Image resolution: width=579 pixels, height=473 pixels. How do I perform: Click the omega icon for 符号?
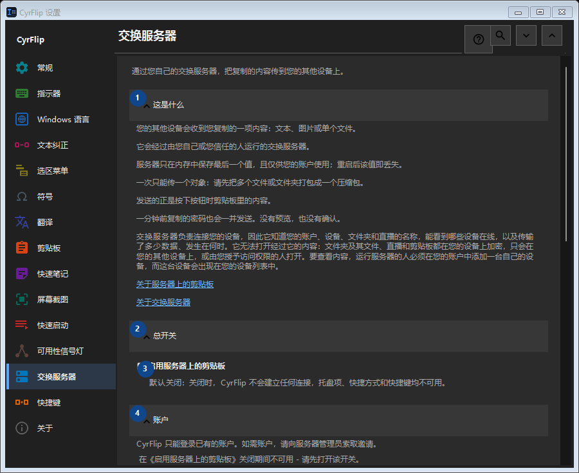tap(22, 196)
